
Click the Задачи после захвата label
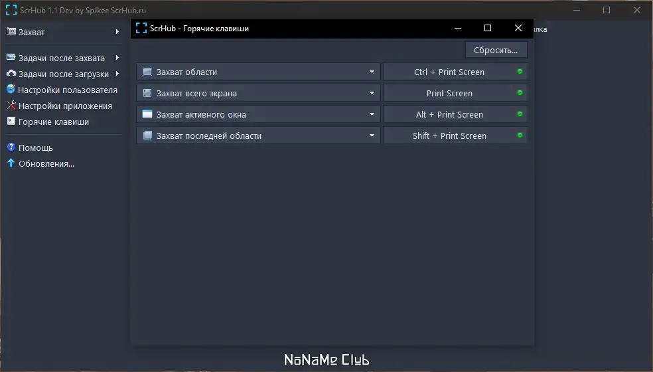tap(62, 58)
